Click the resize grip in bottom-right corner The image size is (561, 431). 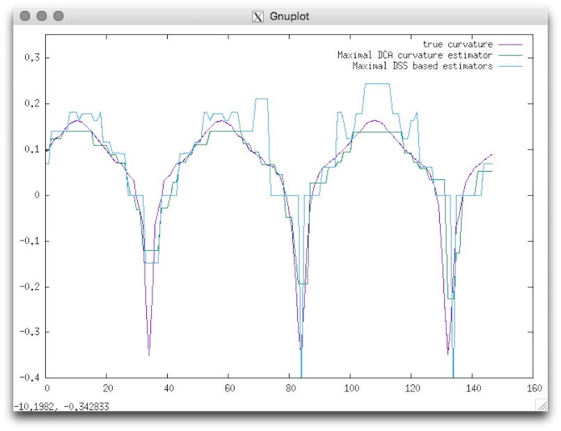tap(540, 405)
